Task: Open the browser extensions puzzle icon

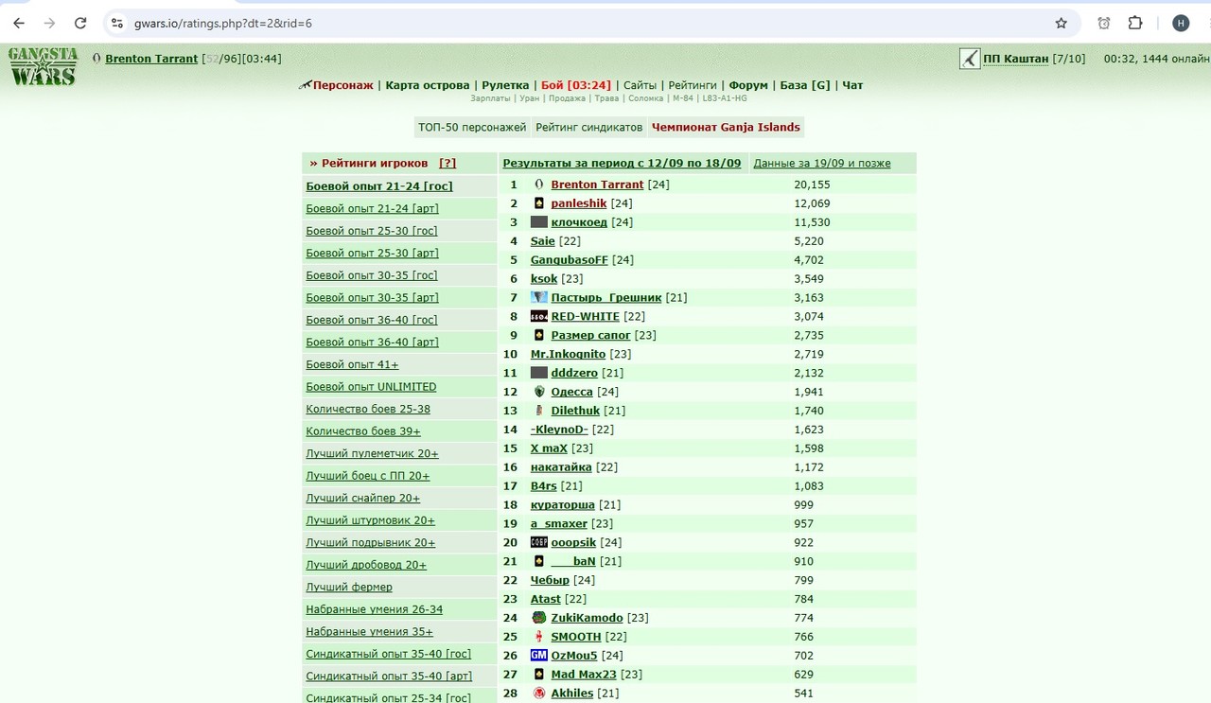Action: (1135, 23)
